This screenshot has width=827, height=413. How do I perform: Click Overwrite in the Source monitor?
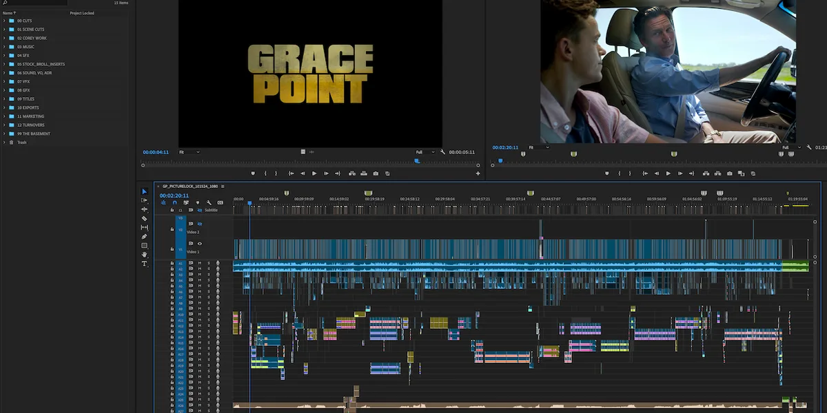pyautogui.click(x=364, y=173)
